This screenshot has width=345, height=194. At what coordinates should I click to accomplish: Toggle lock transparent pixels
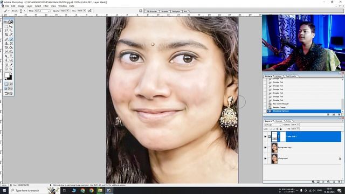tap(271, 129)
